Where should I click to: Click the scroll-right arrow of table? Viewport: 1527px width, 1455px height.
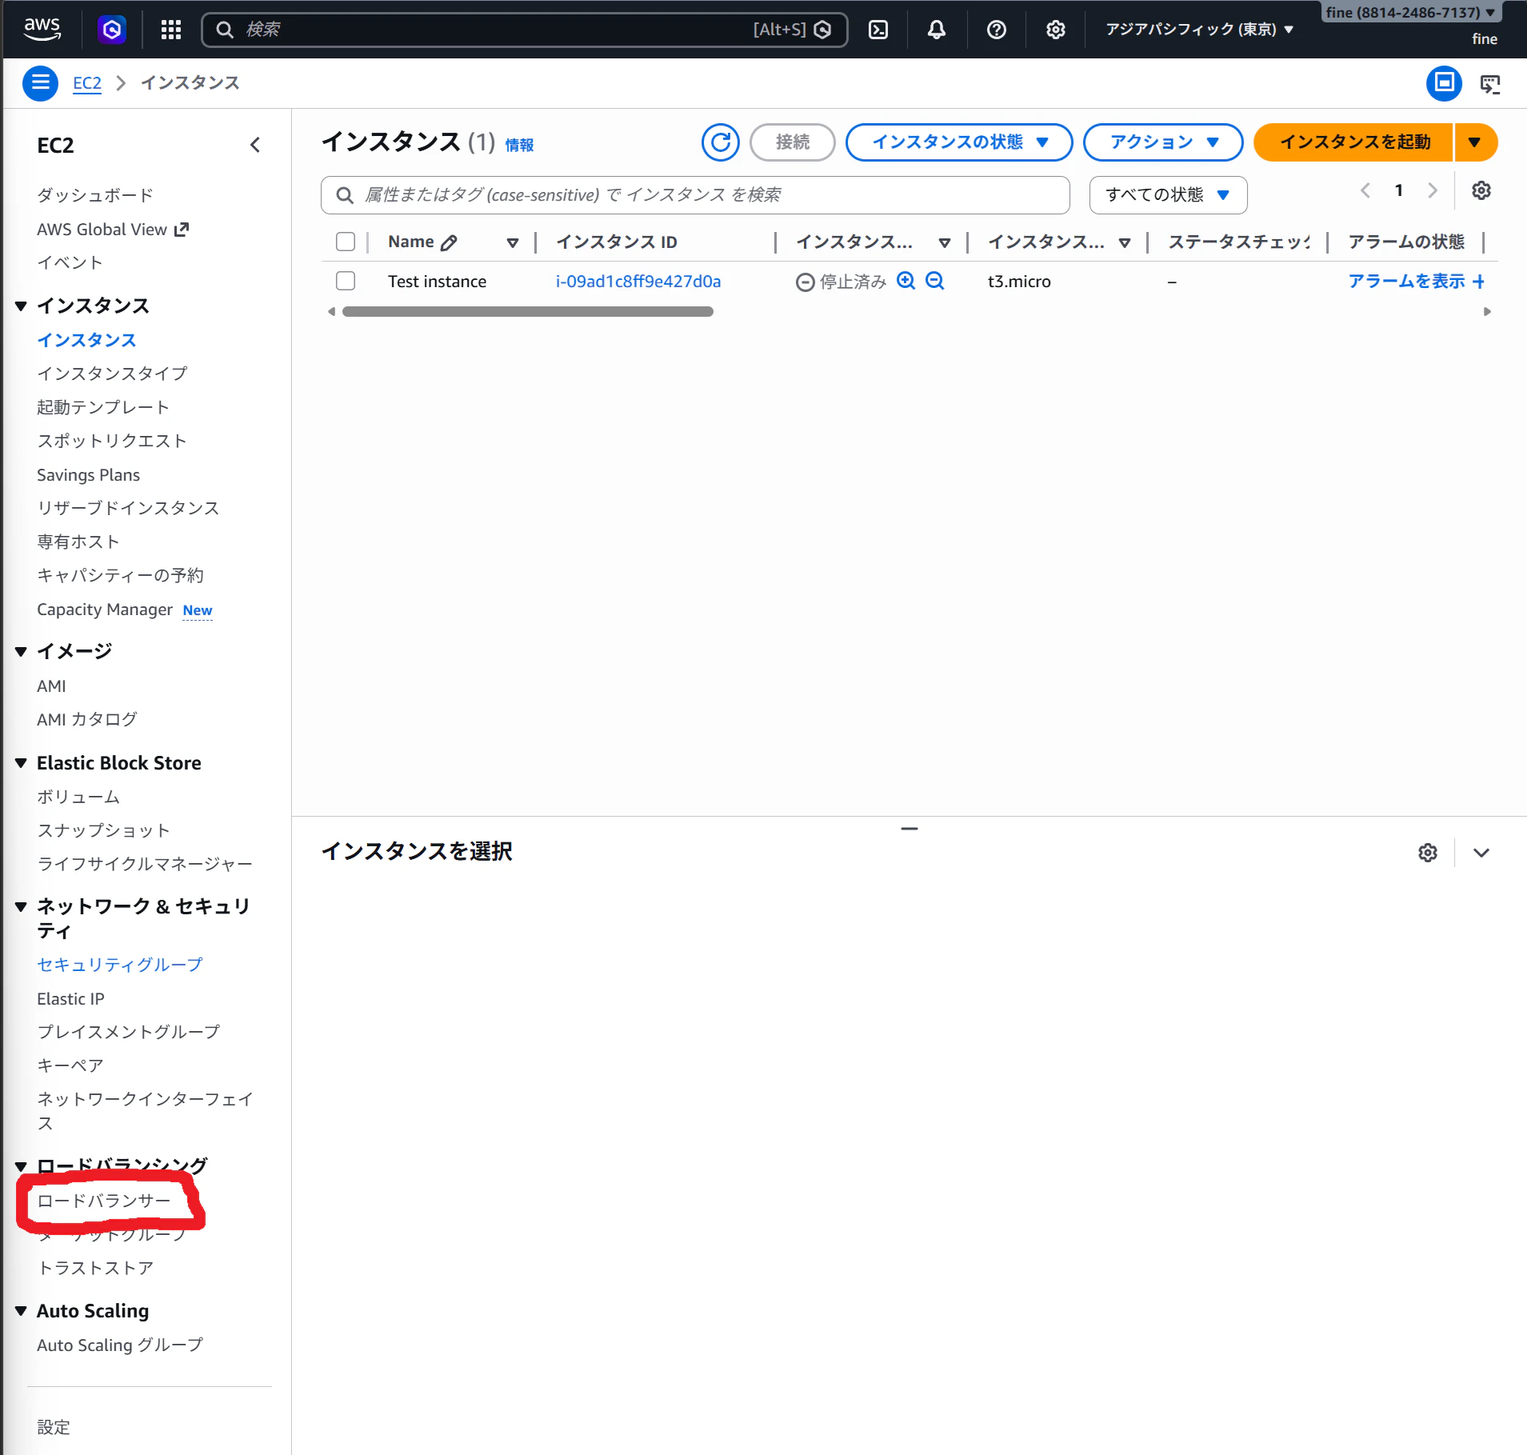pos(1487,312)
